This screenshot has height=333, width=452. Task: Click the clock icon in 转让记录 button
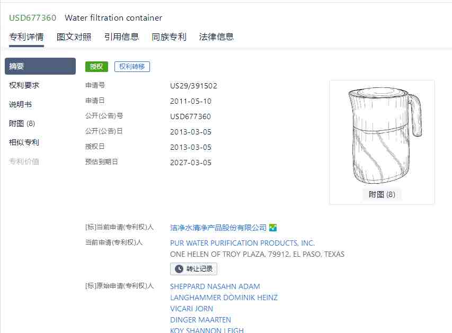pyautogui.click(x=179, y=269)
